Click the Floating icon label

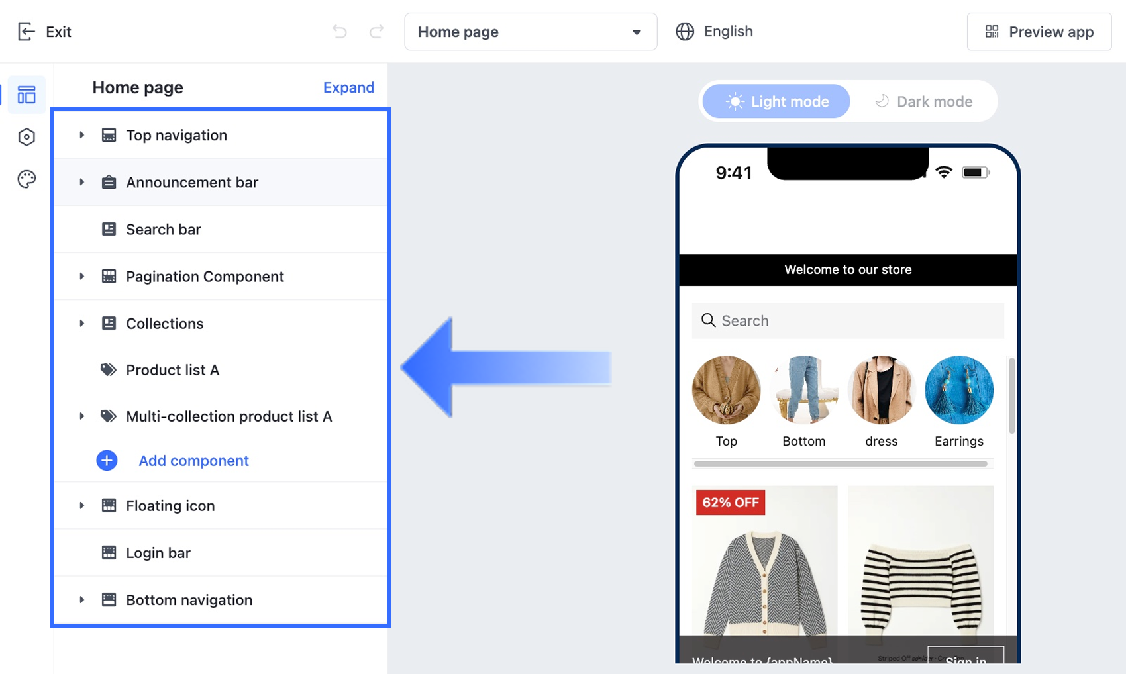pyautogui.click(x=170, y=506)
